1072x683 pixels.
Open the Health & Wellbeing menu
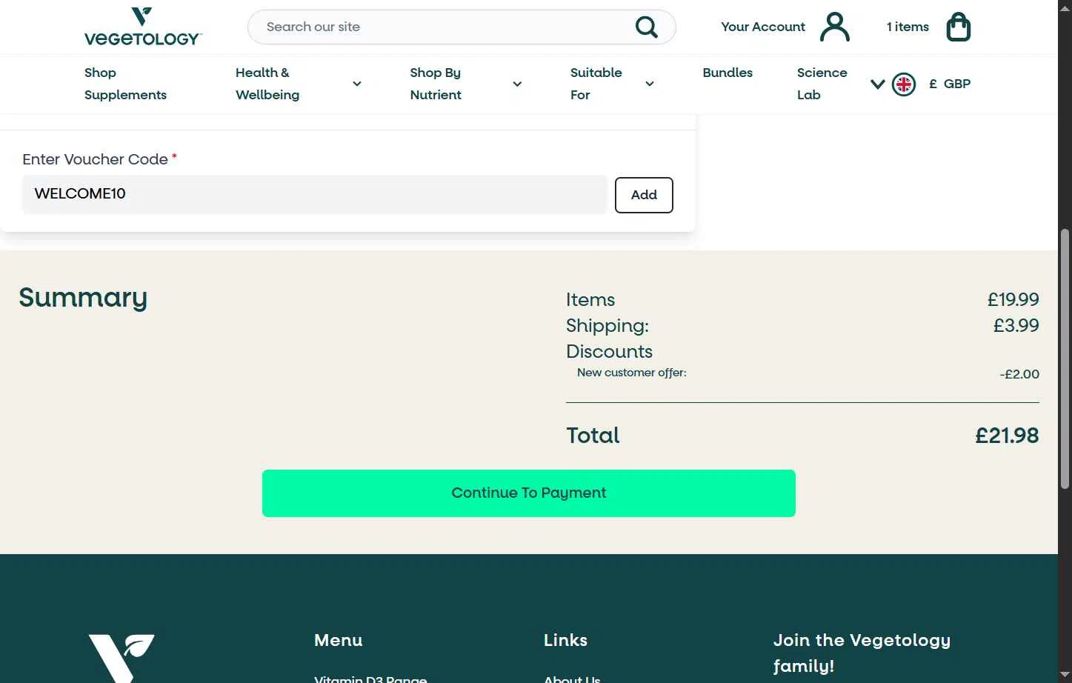[267, 84]
